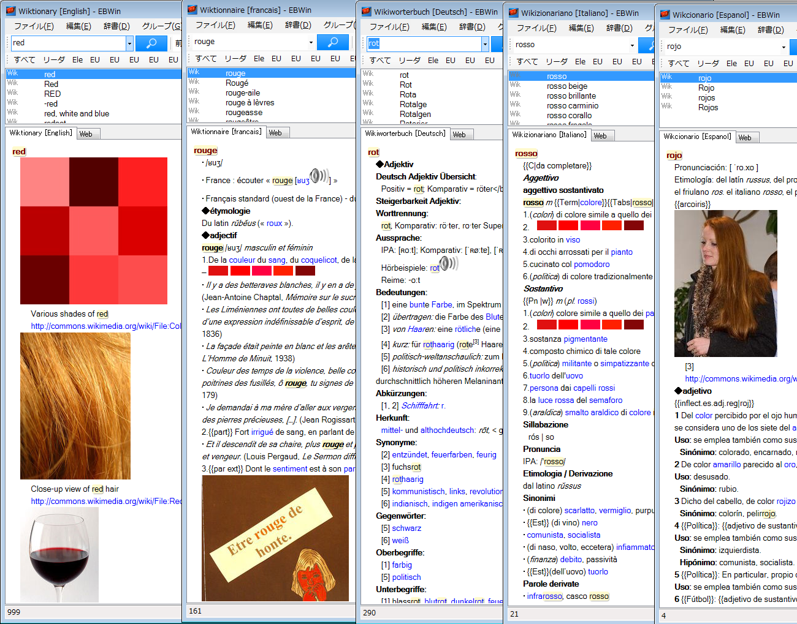Select リーダ group in Wikizionariano Italiano toolbar
Screen dimensions: 797x624
557,62
